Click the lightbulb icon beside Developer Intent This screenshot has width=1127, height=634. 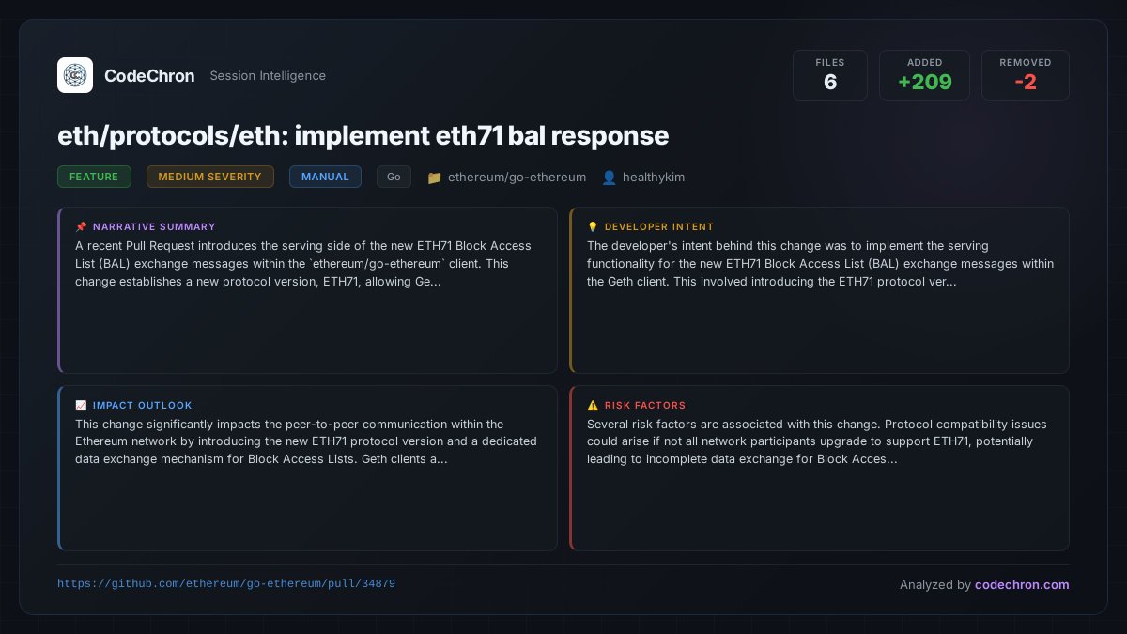pyautogui.click(x=593, y=226)
